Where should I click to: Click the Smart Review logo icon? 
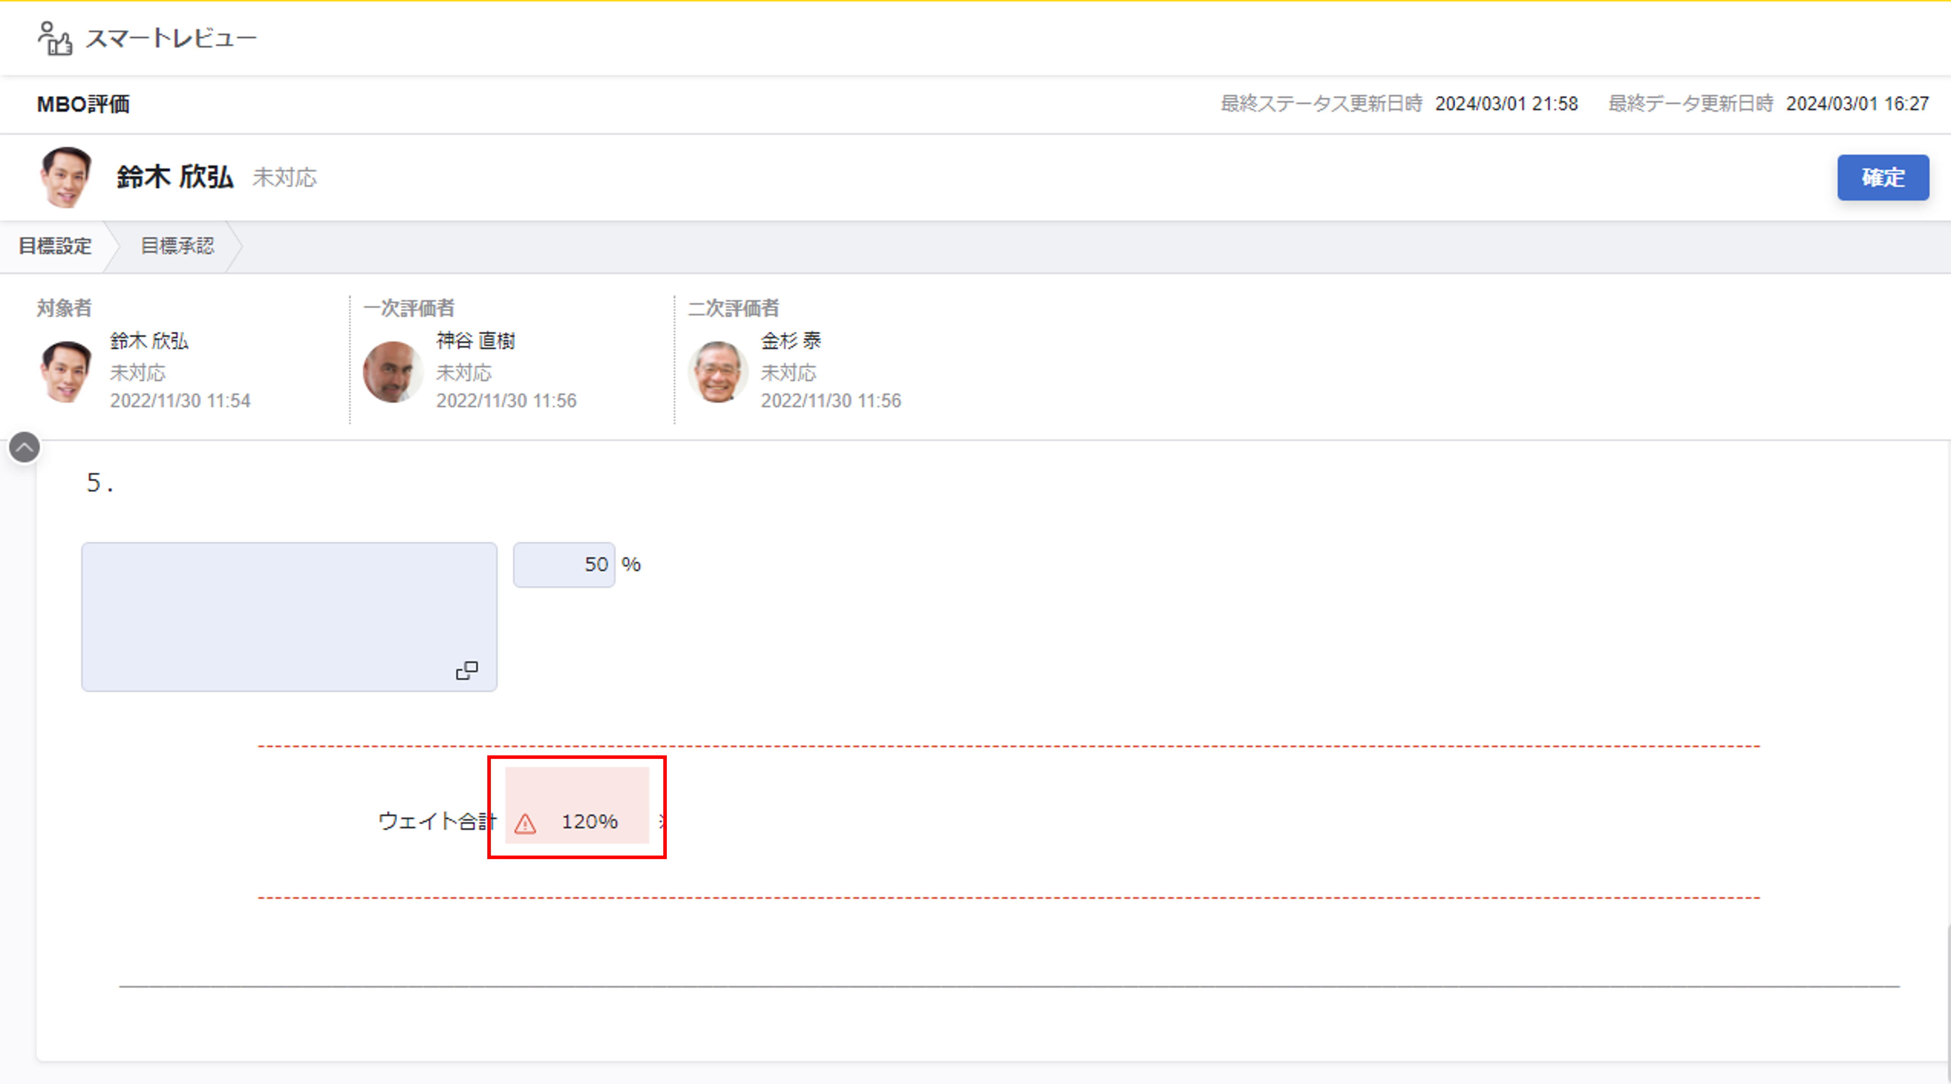click(x=55, y=38)
